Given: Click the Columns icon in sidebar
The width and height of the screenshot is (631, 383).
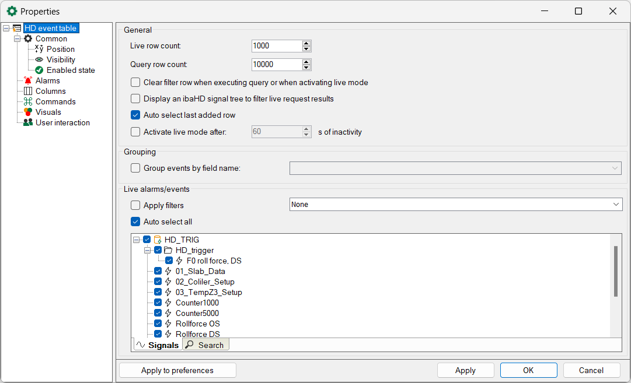Looking at the screenshot, I should (x=27, y=91).
